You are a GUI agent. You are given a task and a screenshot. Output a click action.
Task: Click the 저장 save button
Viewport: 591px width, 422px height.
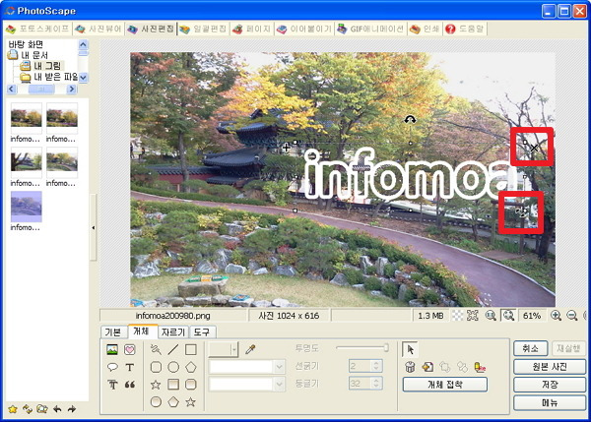click(x=550, y=385)
